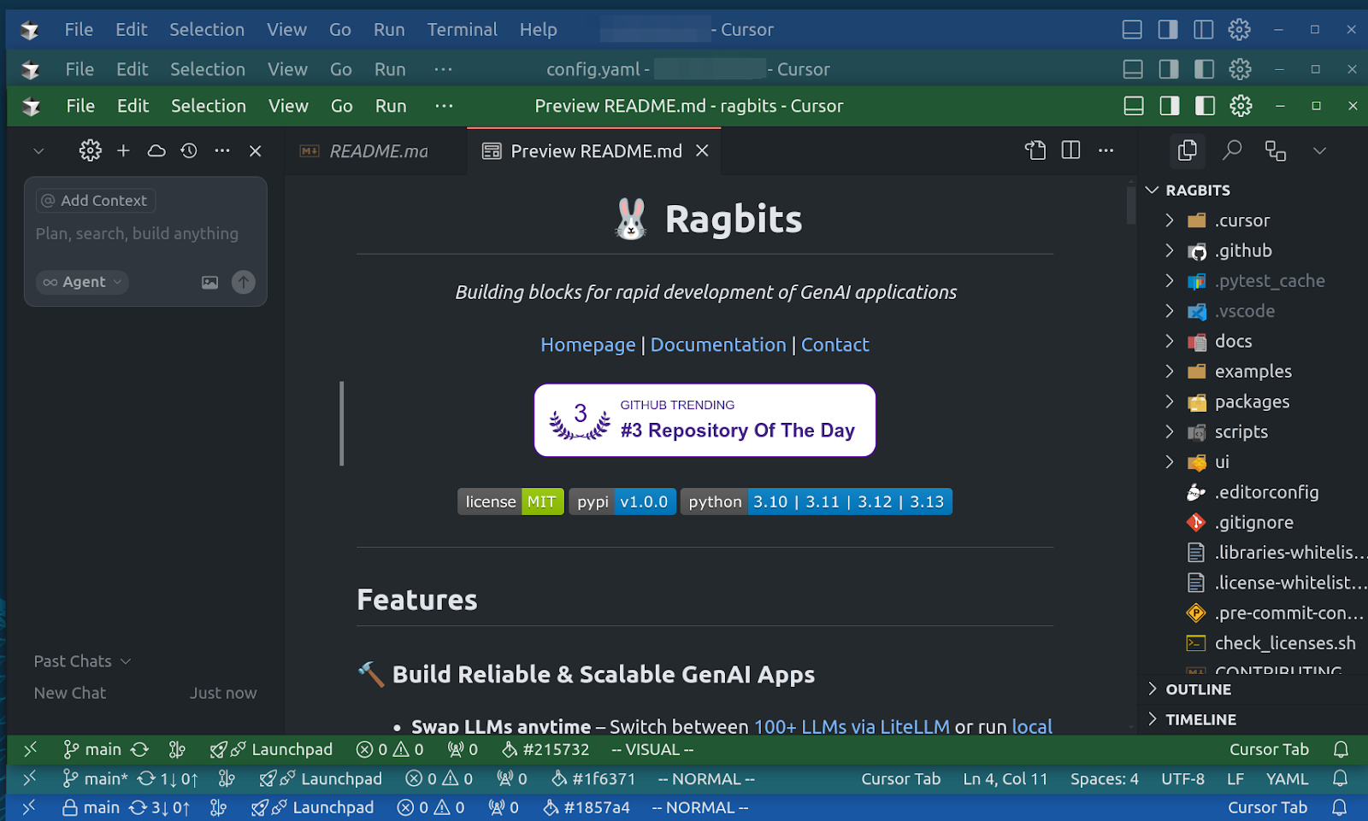Open the Contact link

pos(834,345)
